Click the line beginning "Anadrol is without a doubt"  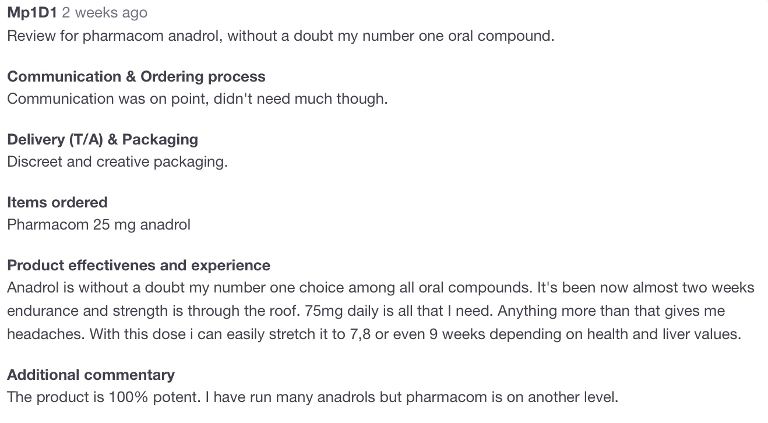pyautogui.click(x=381, y=288)
